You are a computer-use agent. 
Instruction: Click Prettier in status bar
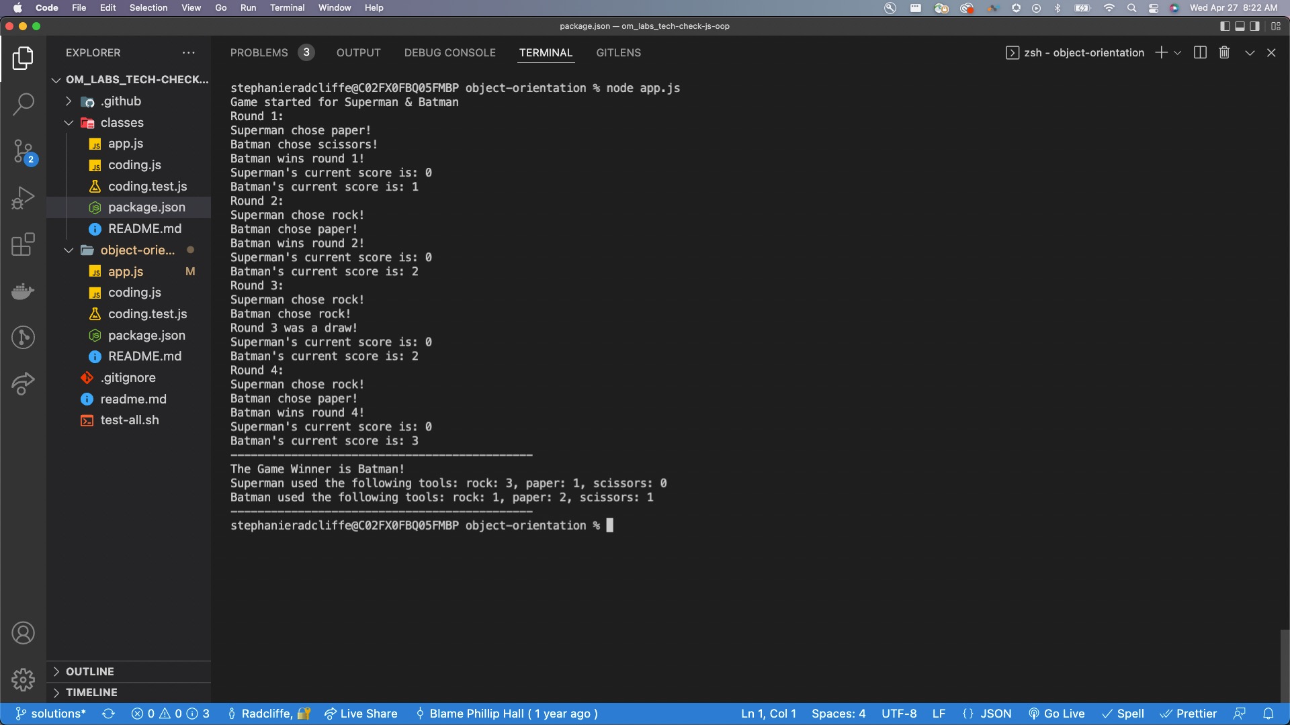(x=1188, y=714)
